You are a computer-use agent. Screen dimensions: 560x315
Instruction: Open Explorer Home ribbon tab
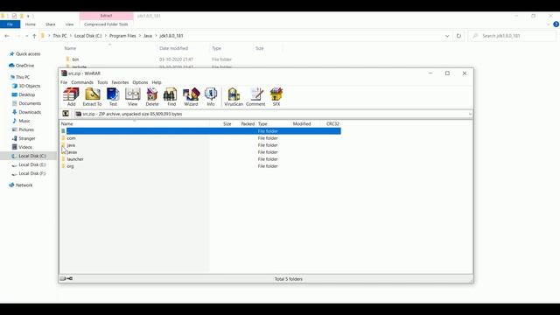(31, 24)
